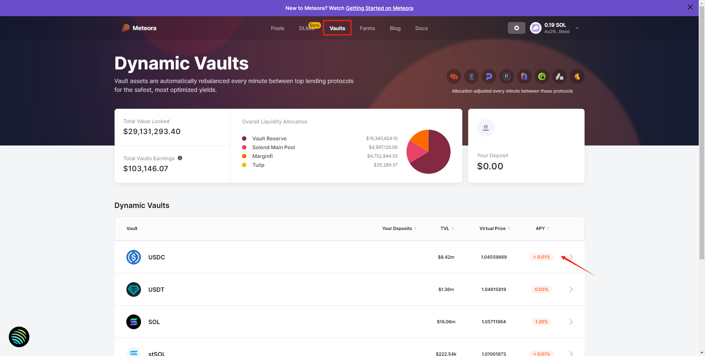Click the white A-shaped protocol icon
This screenshot has height=356, width=705.
click(x=560, y=76)
